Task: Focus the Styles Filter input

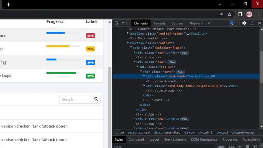Action: [x=164, y=146]
